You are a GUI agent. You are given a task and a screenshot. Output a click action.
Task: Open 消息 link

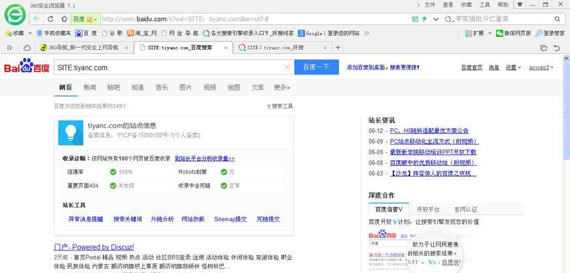[494, 68]
